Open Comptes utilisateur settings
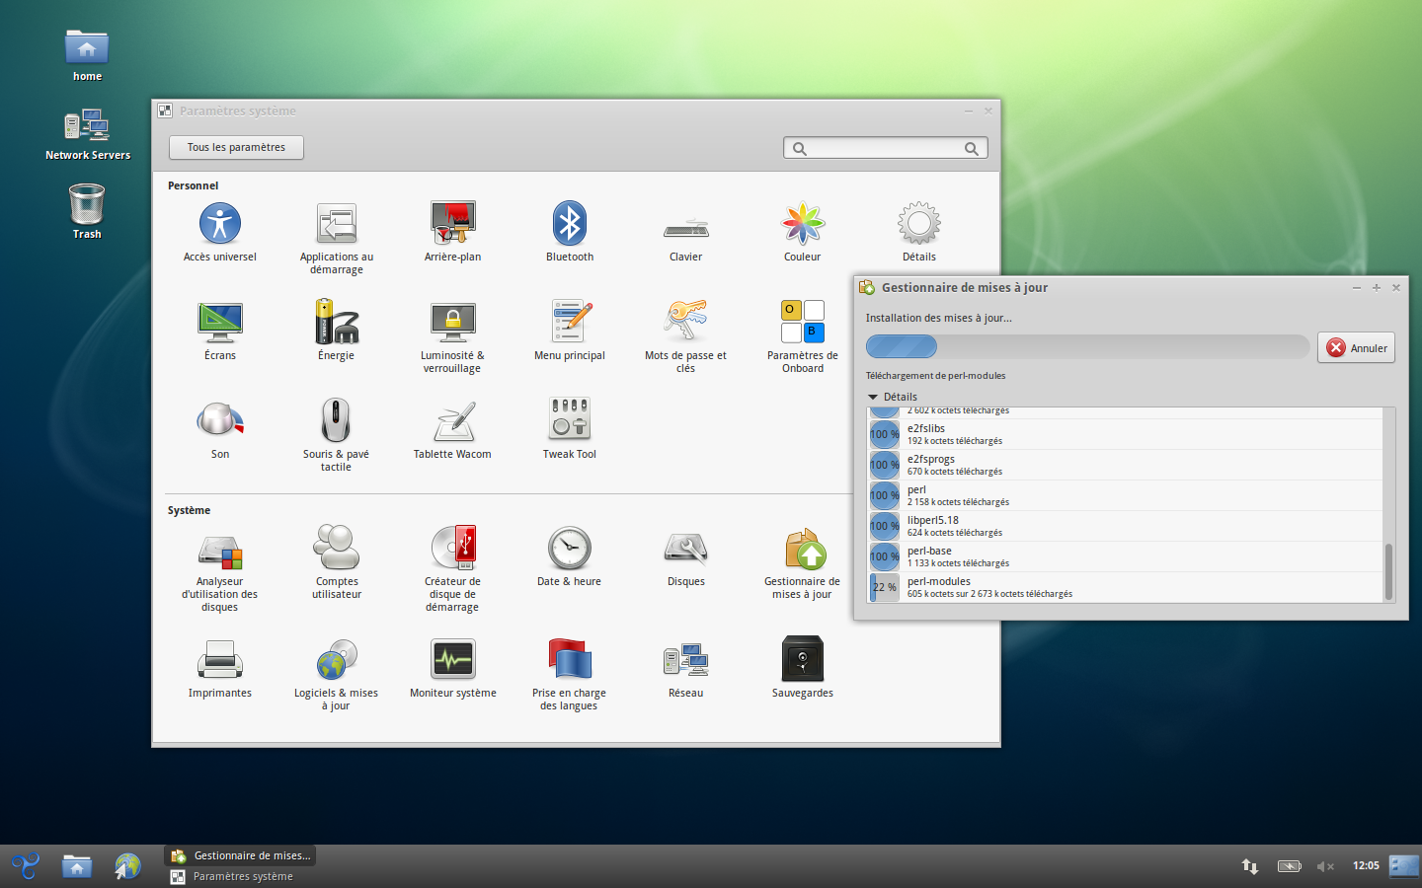This screenshot has width=1422, height=888. (337, 562)
